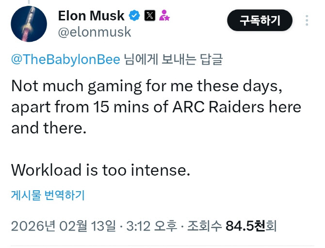Click the "and there." text line
The width and height of the screenshot is (325, 248).
[49, 128]
